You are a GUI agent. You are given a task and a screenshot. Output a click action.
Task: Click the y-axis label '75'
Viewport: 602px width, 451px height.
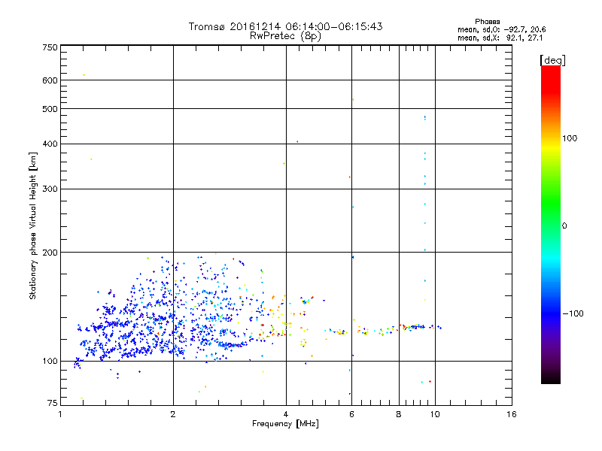(x=53, y=403)
